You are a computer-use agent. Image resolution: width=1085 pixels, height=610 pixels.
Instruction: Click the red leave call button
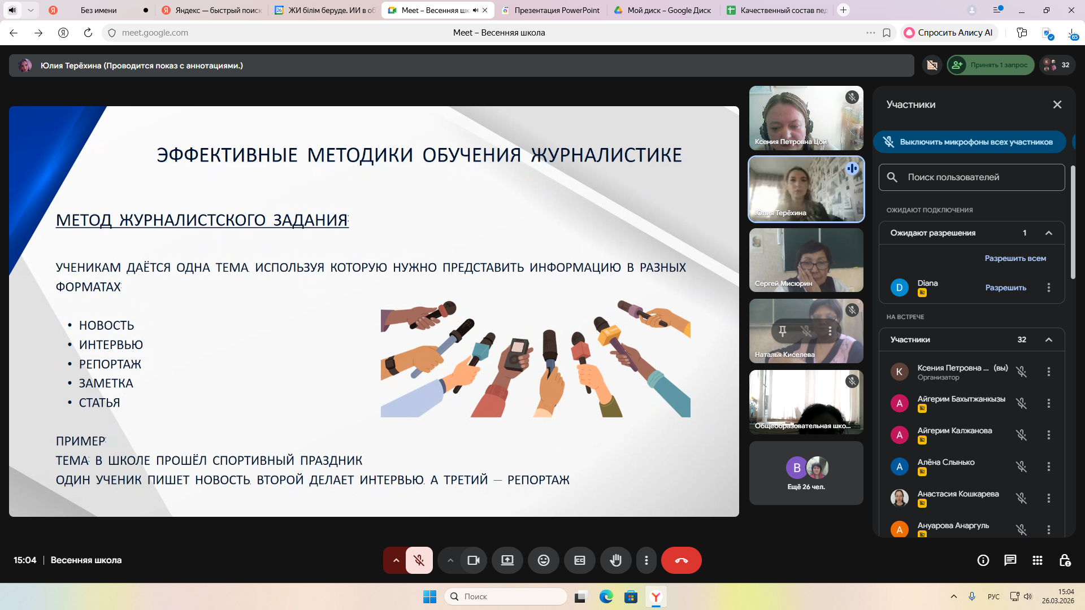click(x=681, y=560)
